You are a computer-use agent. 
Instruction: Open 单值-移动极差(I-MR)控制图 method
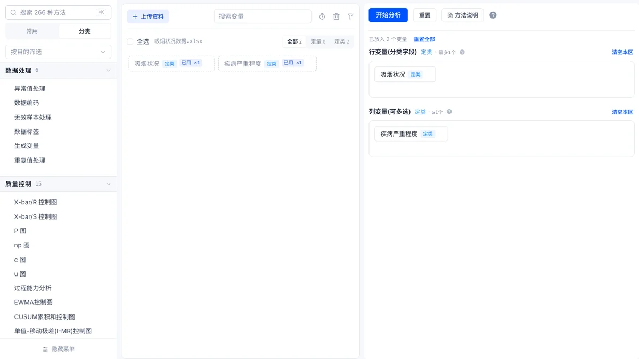53,331
